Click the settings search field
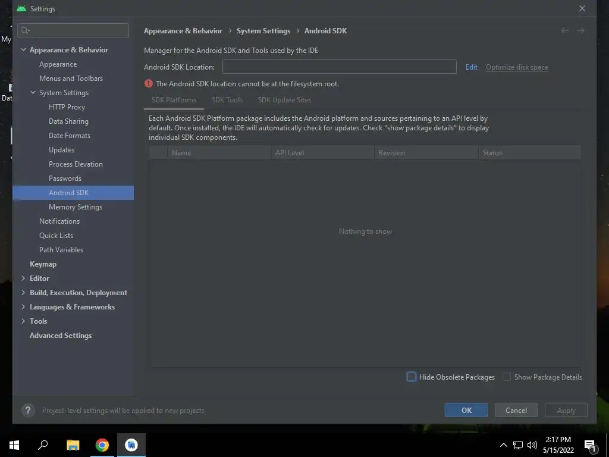The image size is (609, 457). (73, 30)
